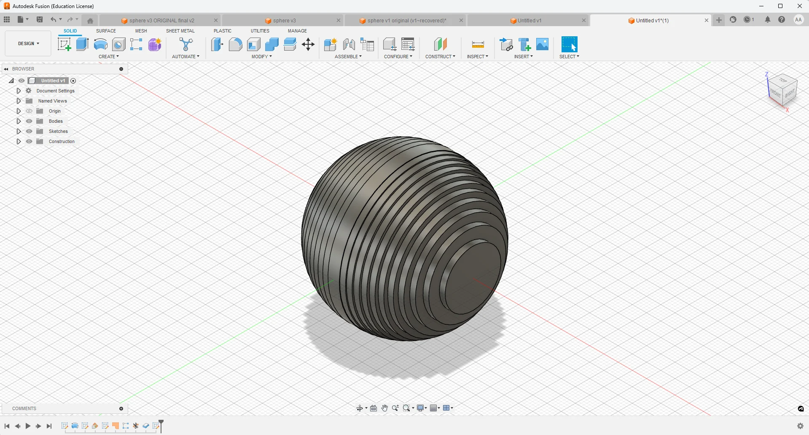Expand the Construction folder in browser

[x=19, y=141]
